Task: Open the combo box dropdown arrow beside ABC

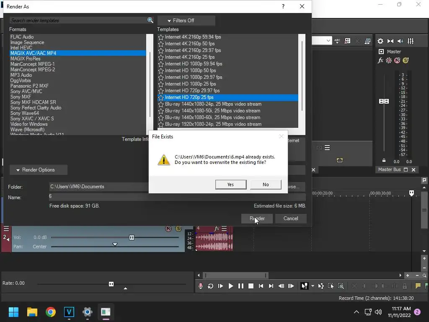Action: click(328, 41)
